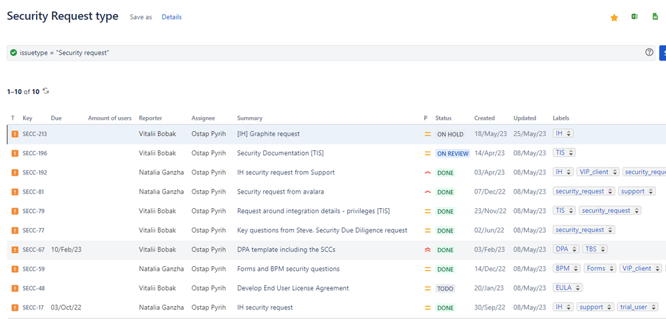Click ON HOLD status badge of SECC-213

click(x=450, y=134)
